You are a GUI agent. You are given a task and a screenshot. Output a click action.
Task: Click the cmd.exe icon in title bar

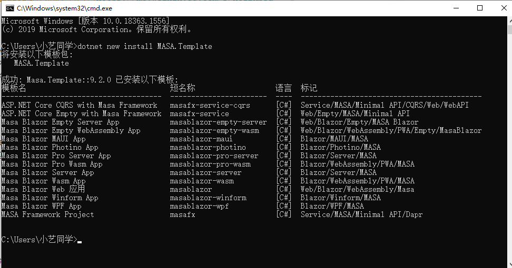point(10,8)
